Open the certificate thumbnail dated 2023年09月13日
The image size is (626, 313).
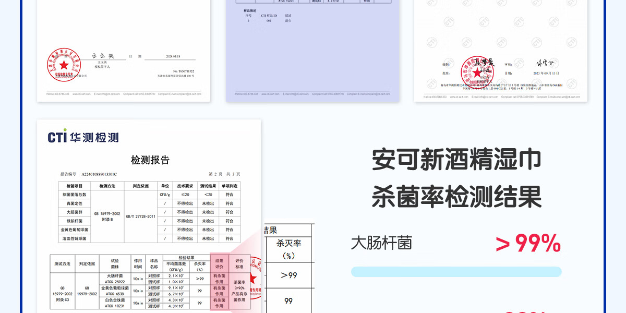tap(501, 51)
